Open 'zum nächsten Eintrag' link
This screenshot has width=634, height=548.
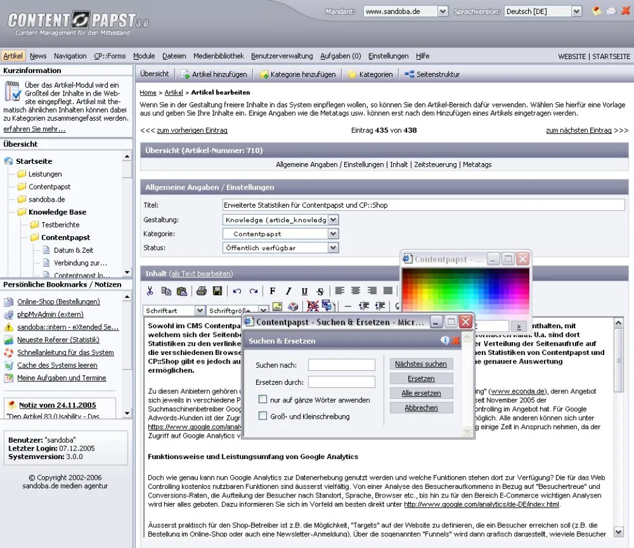579,130
